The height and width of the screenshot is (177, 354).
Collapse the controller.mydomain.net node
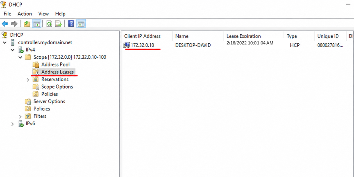tap(5, 42)
